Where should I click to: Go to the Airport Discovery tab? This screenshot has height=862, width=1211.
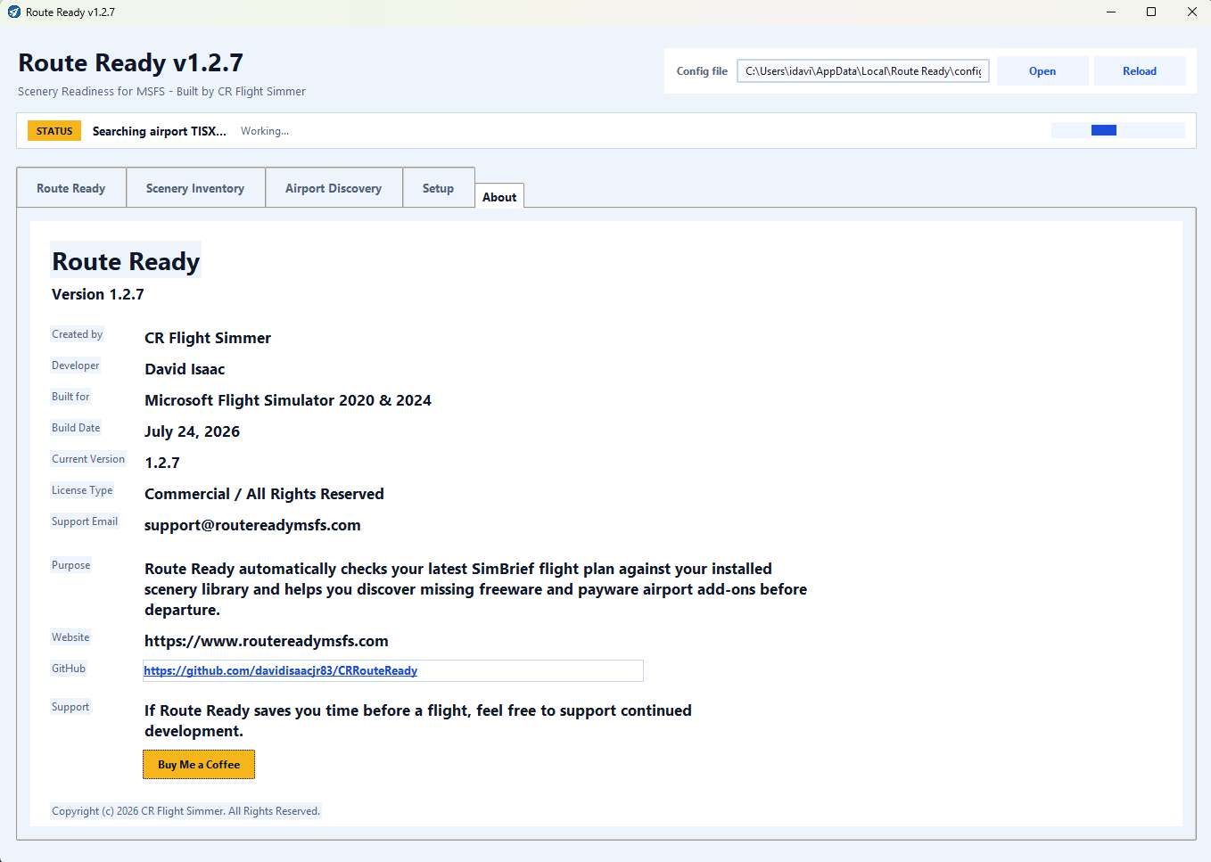(x=334, y=188)
